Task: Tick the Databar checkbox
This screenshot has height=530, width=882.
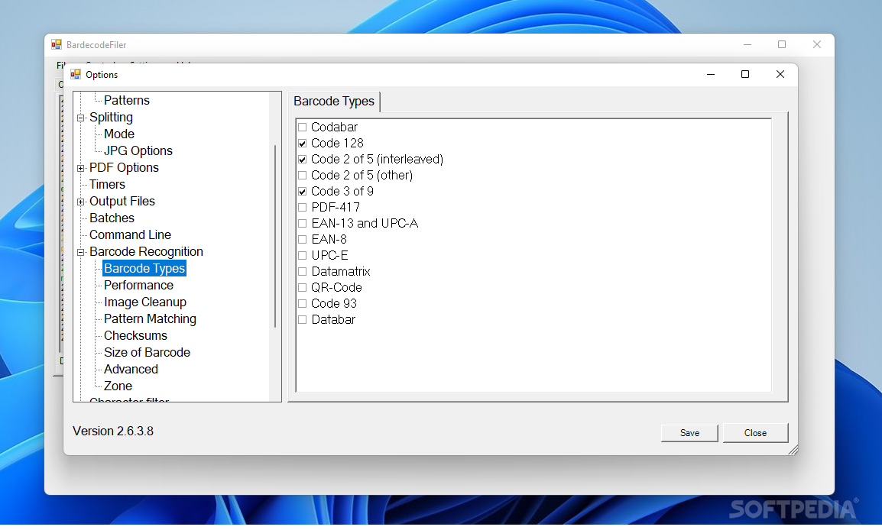Action: 302,320
